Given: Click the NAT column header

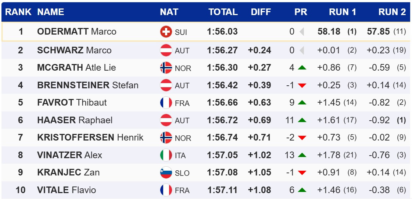Looking at the screenshot, I should click(x=169, y=12).
